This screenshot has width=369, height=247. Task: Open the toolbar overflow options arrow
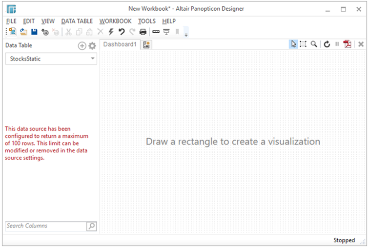click(186, 33)
